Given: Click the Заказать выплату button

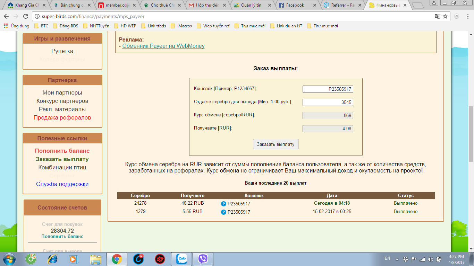Looking at the screenshot, I should click(276, 144).
